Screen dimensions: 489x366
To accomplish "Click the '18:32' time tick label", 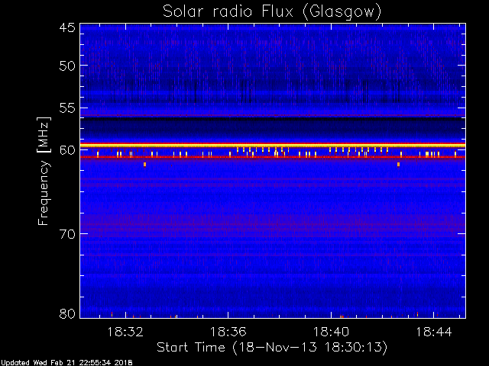I will click(x=125, y=332).
